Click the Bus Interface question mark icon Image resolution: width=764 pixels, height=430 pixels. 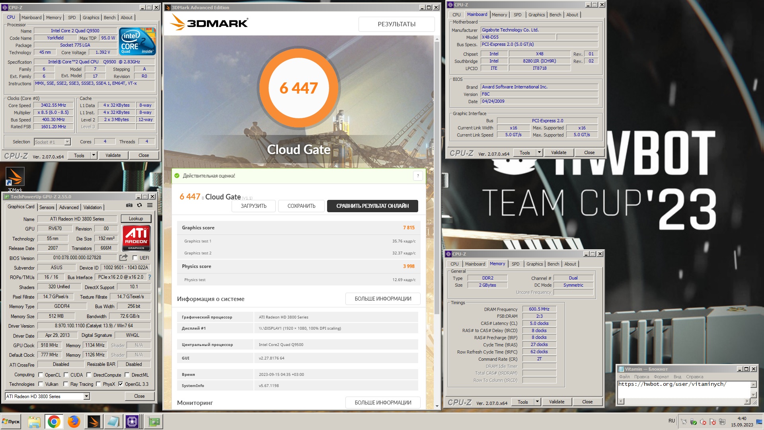click(150, 277)
